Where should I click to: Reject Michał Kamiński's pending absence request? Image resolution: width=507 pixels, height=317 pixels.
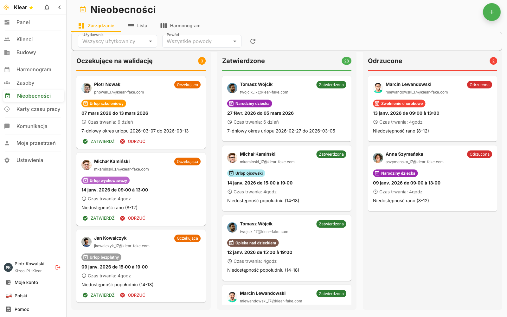(133, 218)
